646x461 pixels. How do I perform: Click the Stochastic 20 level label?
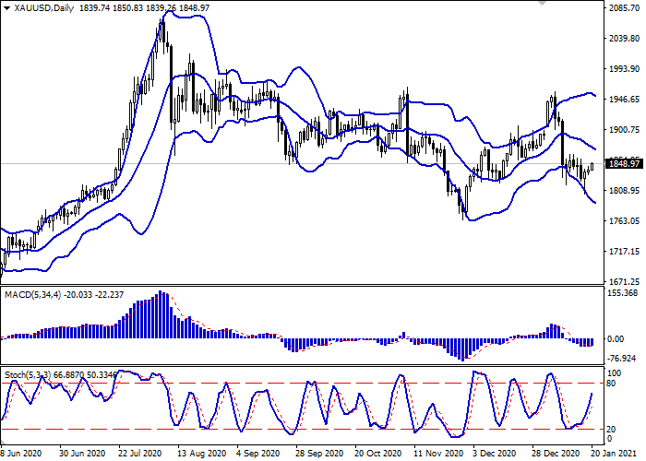tap(611, 430)
